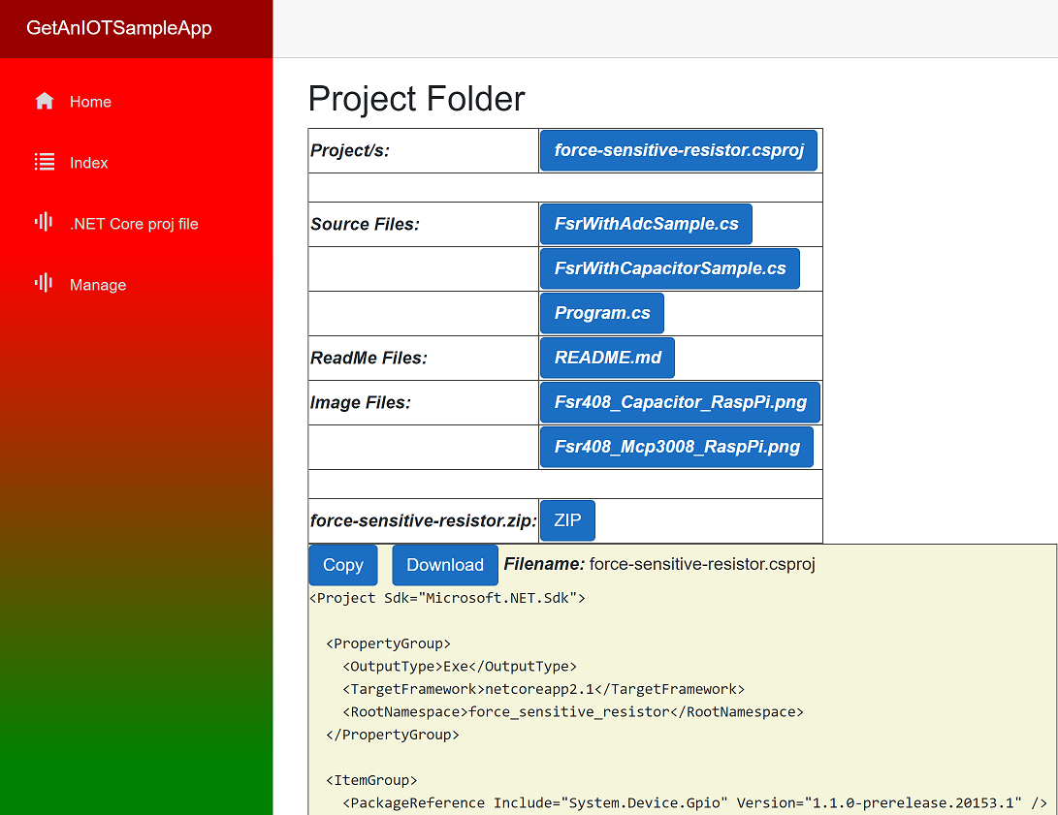Click the PackageReference System.Device.Gpio line
The image size is (1058, 815).
coord(694,802)
